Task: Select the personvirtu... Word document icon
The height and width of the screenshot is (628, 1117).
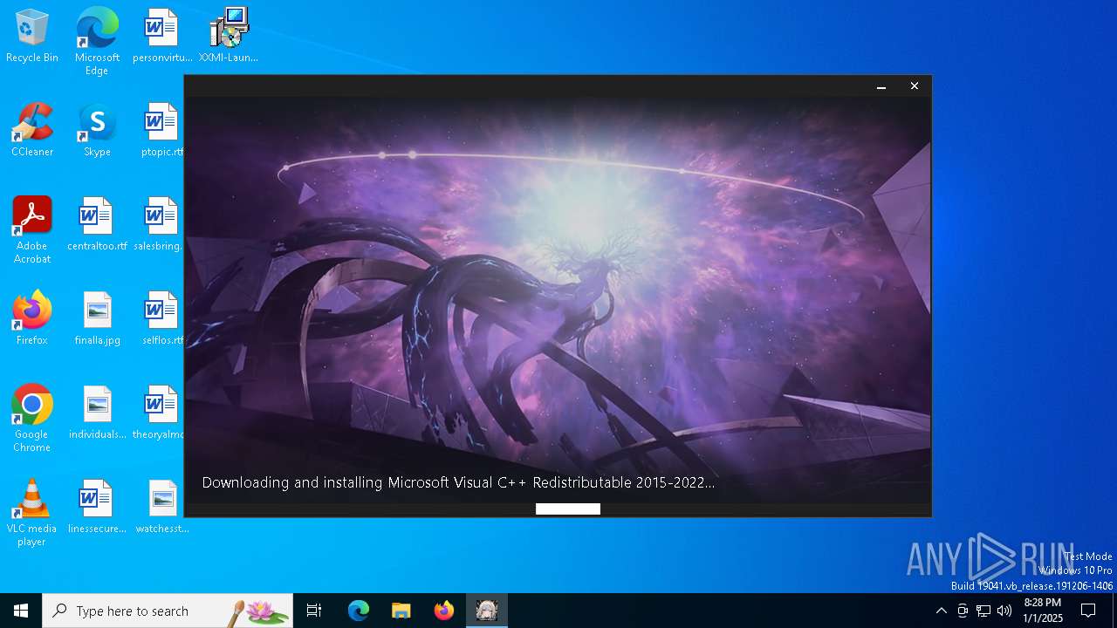Action: (161, 36)
